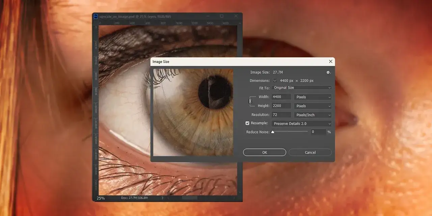This screenshot has width=432, height=216.
Task: Click the Photoshop Ps document icon
Action: pyautogui.click(x=96, y=16)
